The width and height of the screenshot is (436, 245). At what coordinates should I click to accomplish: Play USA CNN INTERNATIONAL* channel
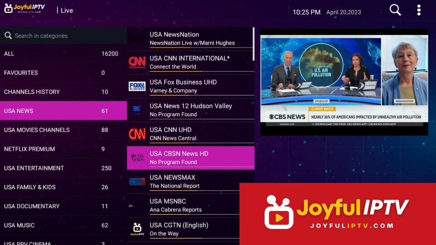(x=190, y=62)
